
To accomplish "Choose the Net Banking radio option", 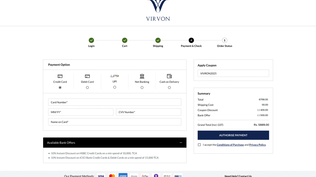I will coord(142,87).
